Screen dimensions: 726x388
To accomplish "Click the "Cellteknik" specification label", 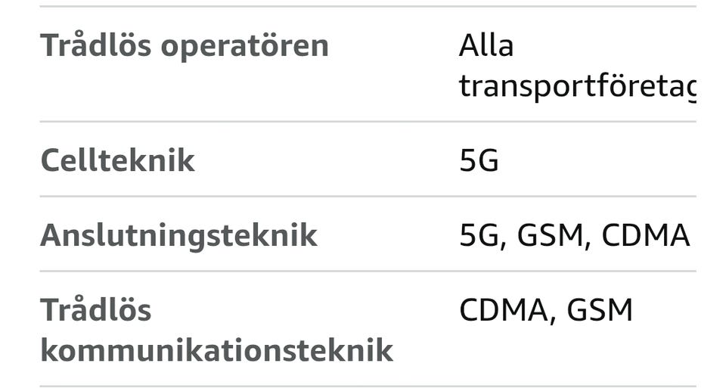I will [x=117, y=160].
